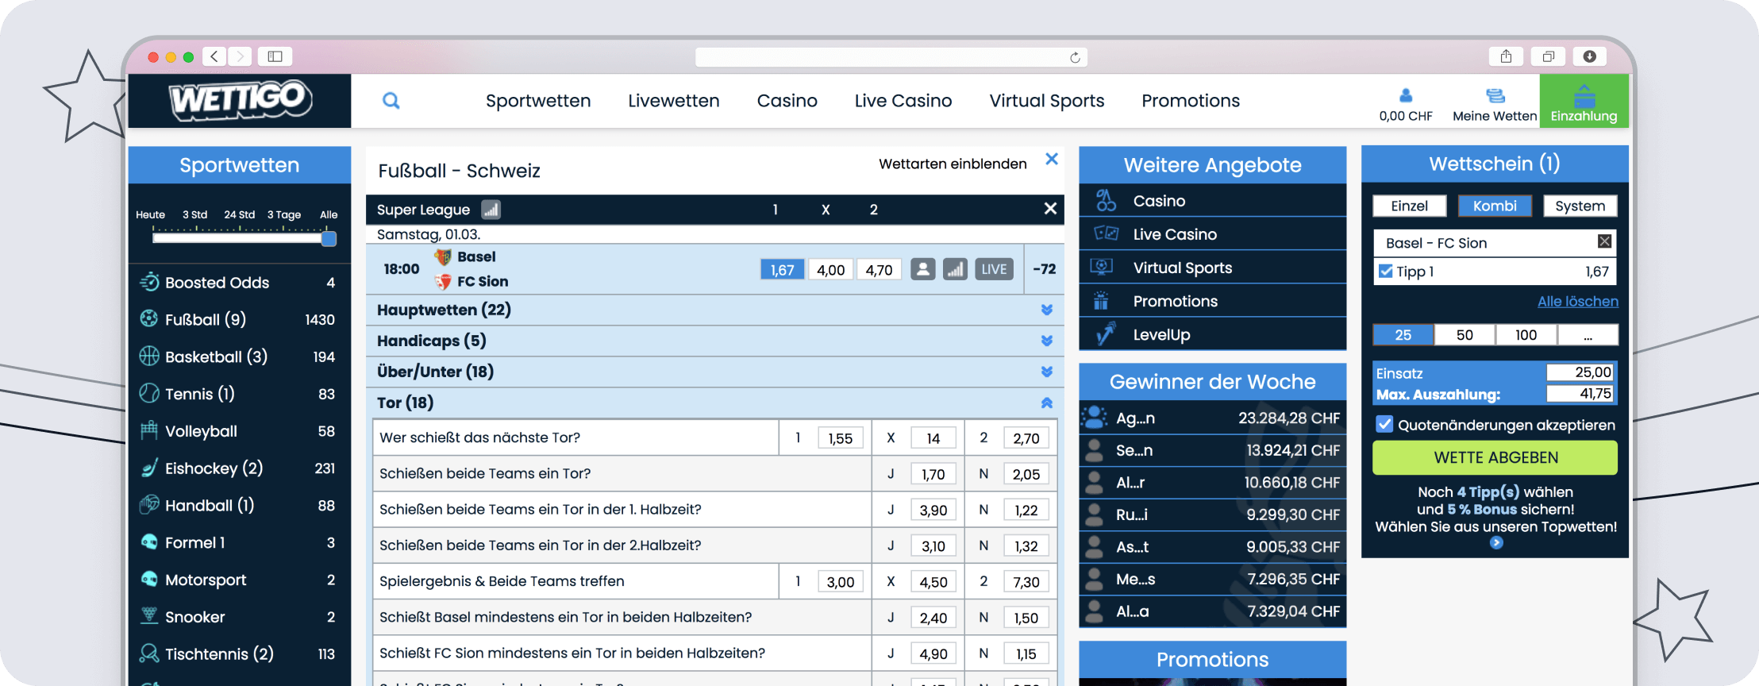Select odds 4,70 for FC Sion win
The image size is (1759, 686).
pos(879,269)
